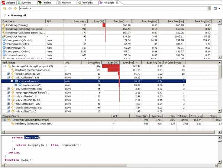Image resolution: width=223 pixels, height=168 pixels.
Task: Collapse the <div>.offsetLeft: 636 tree node
Action: (8, 77)
